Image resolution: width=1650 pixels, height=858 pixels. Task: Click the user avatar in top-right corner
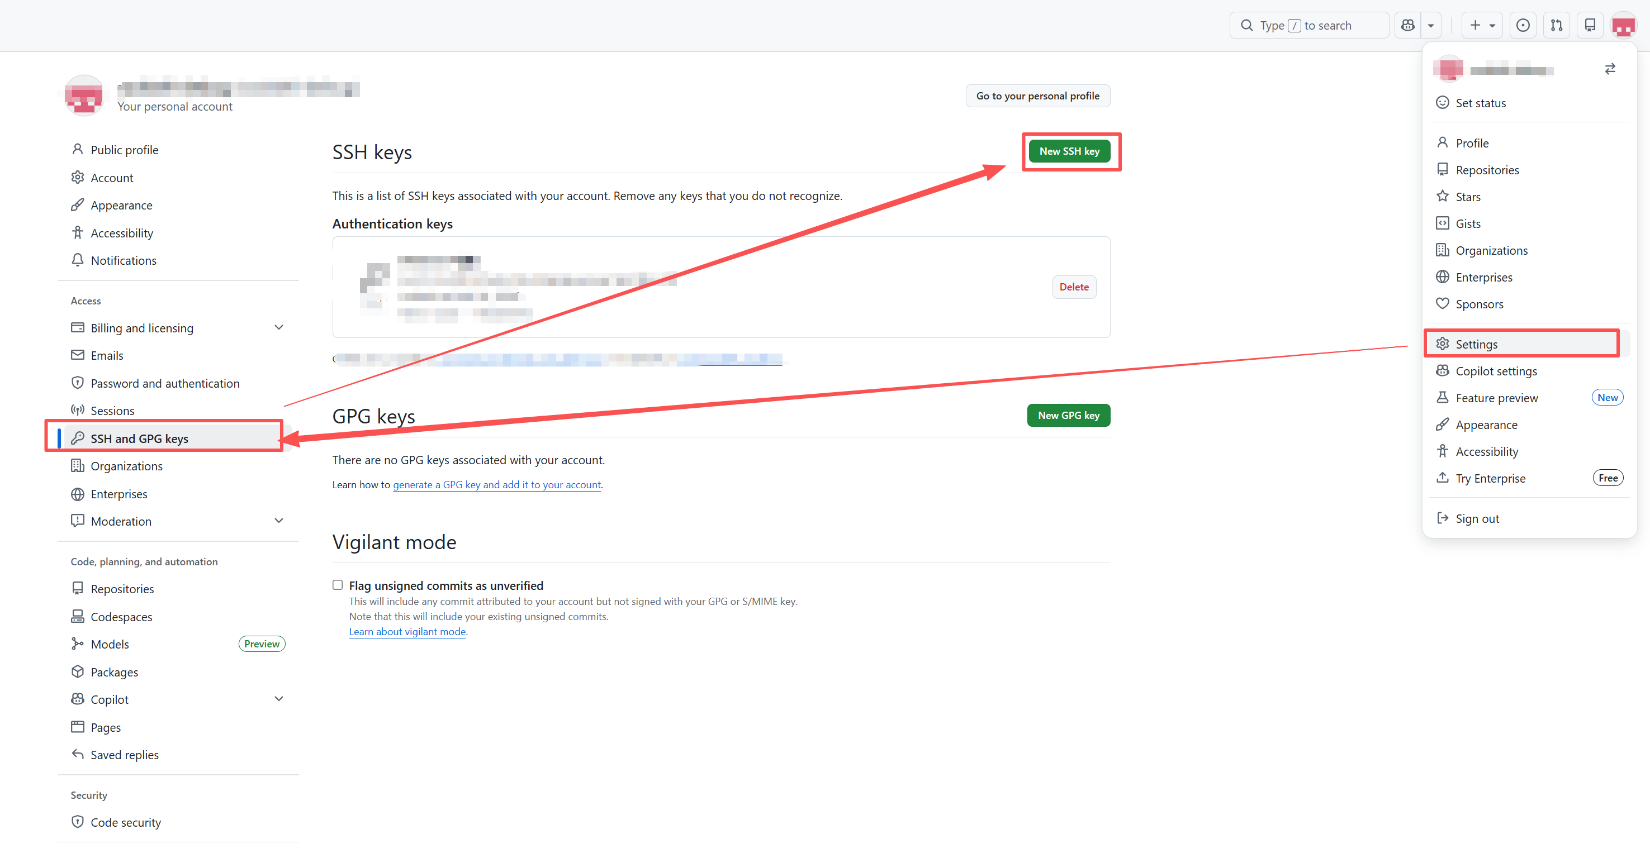pos(1623,26)
